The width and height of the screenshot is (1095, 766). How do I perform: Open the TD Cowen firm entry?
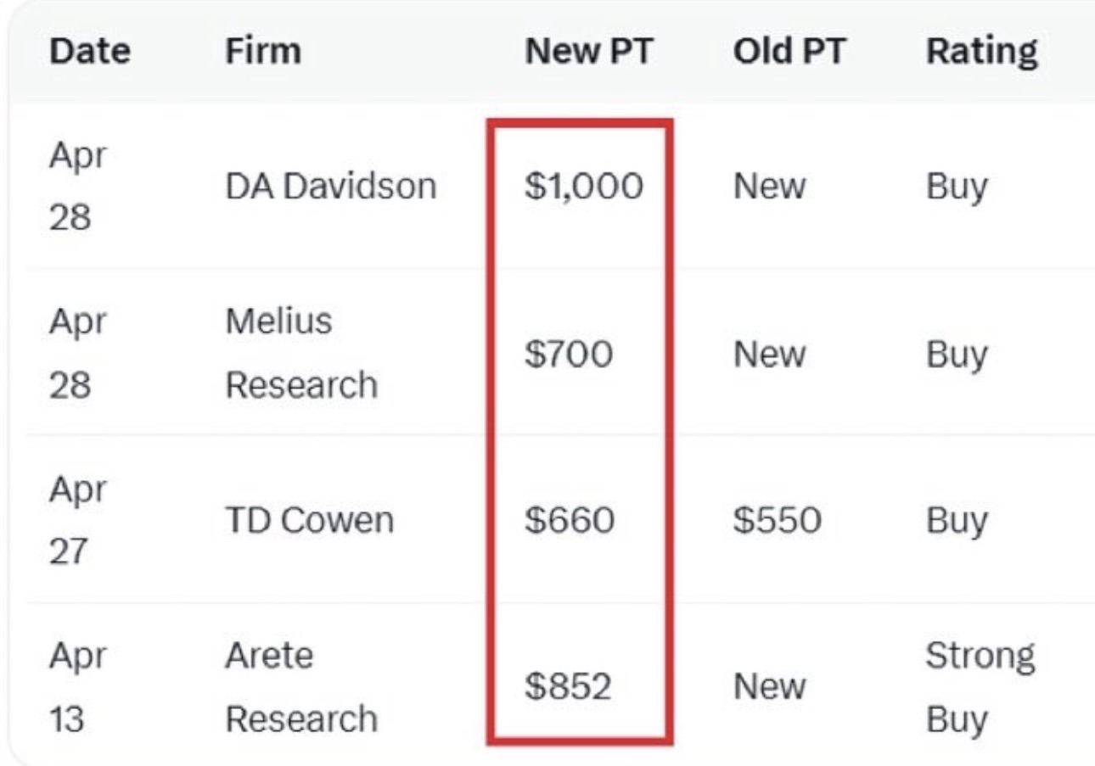coord(309,520)
